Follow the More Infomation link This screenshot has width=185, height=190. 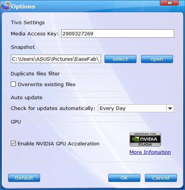coord(150,152)
